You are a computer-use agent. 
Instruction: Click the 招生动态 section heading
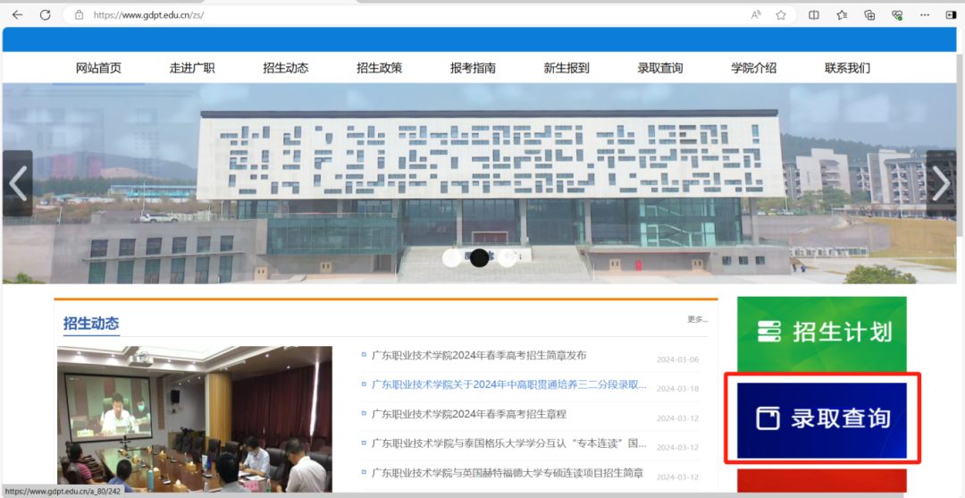(x=91, y=323)
